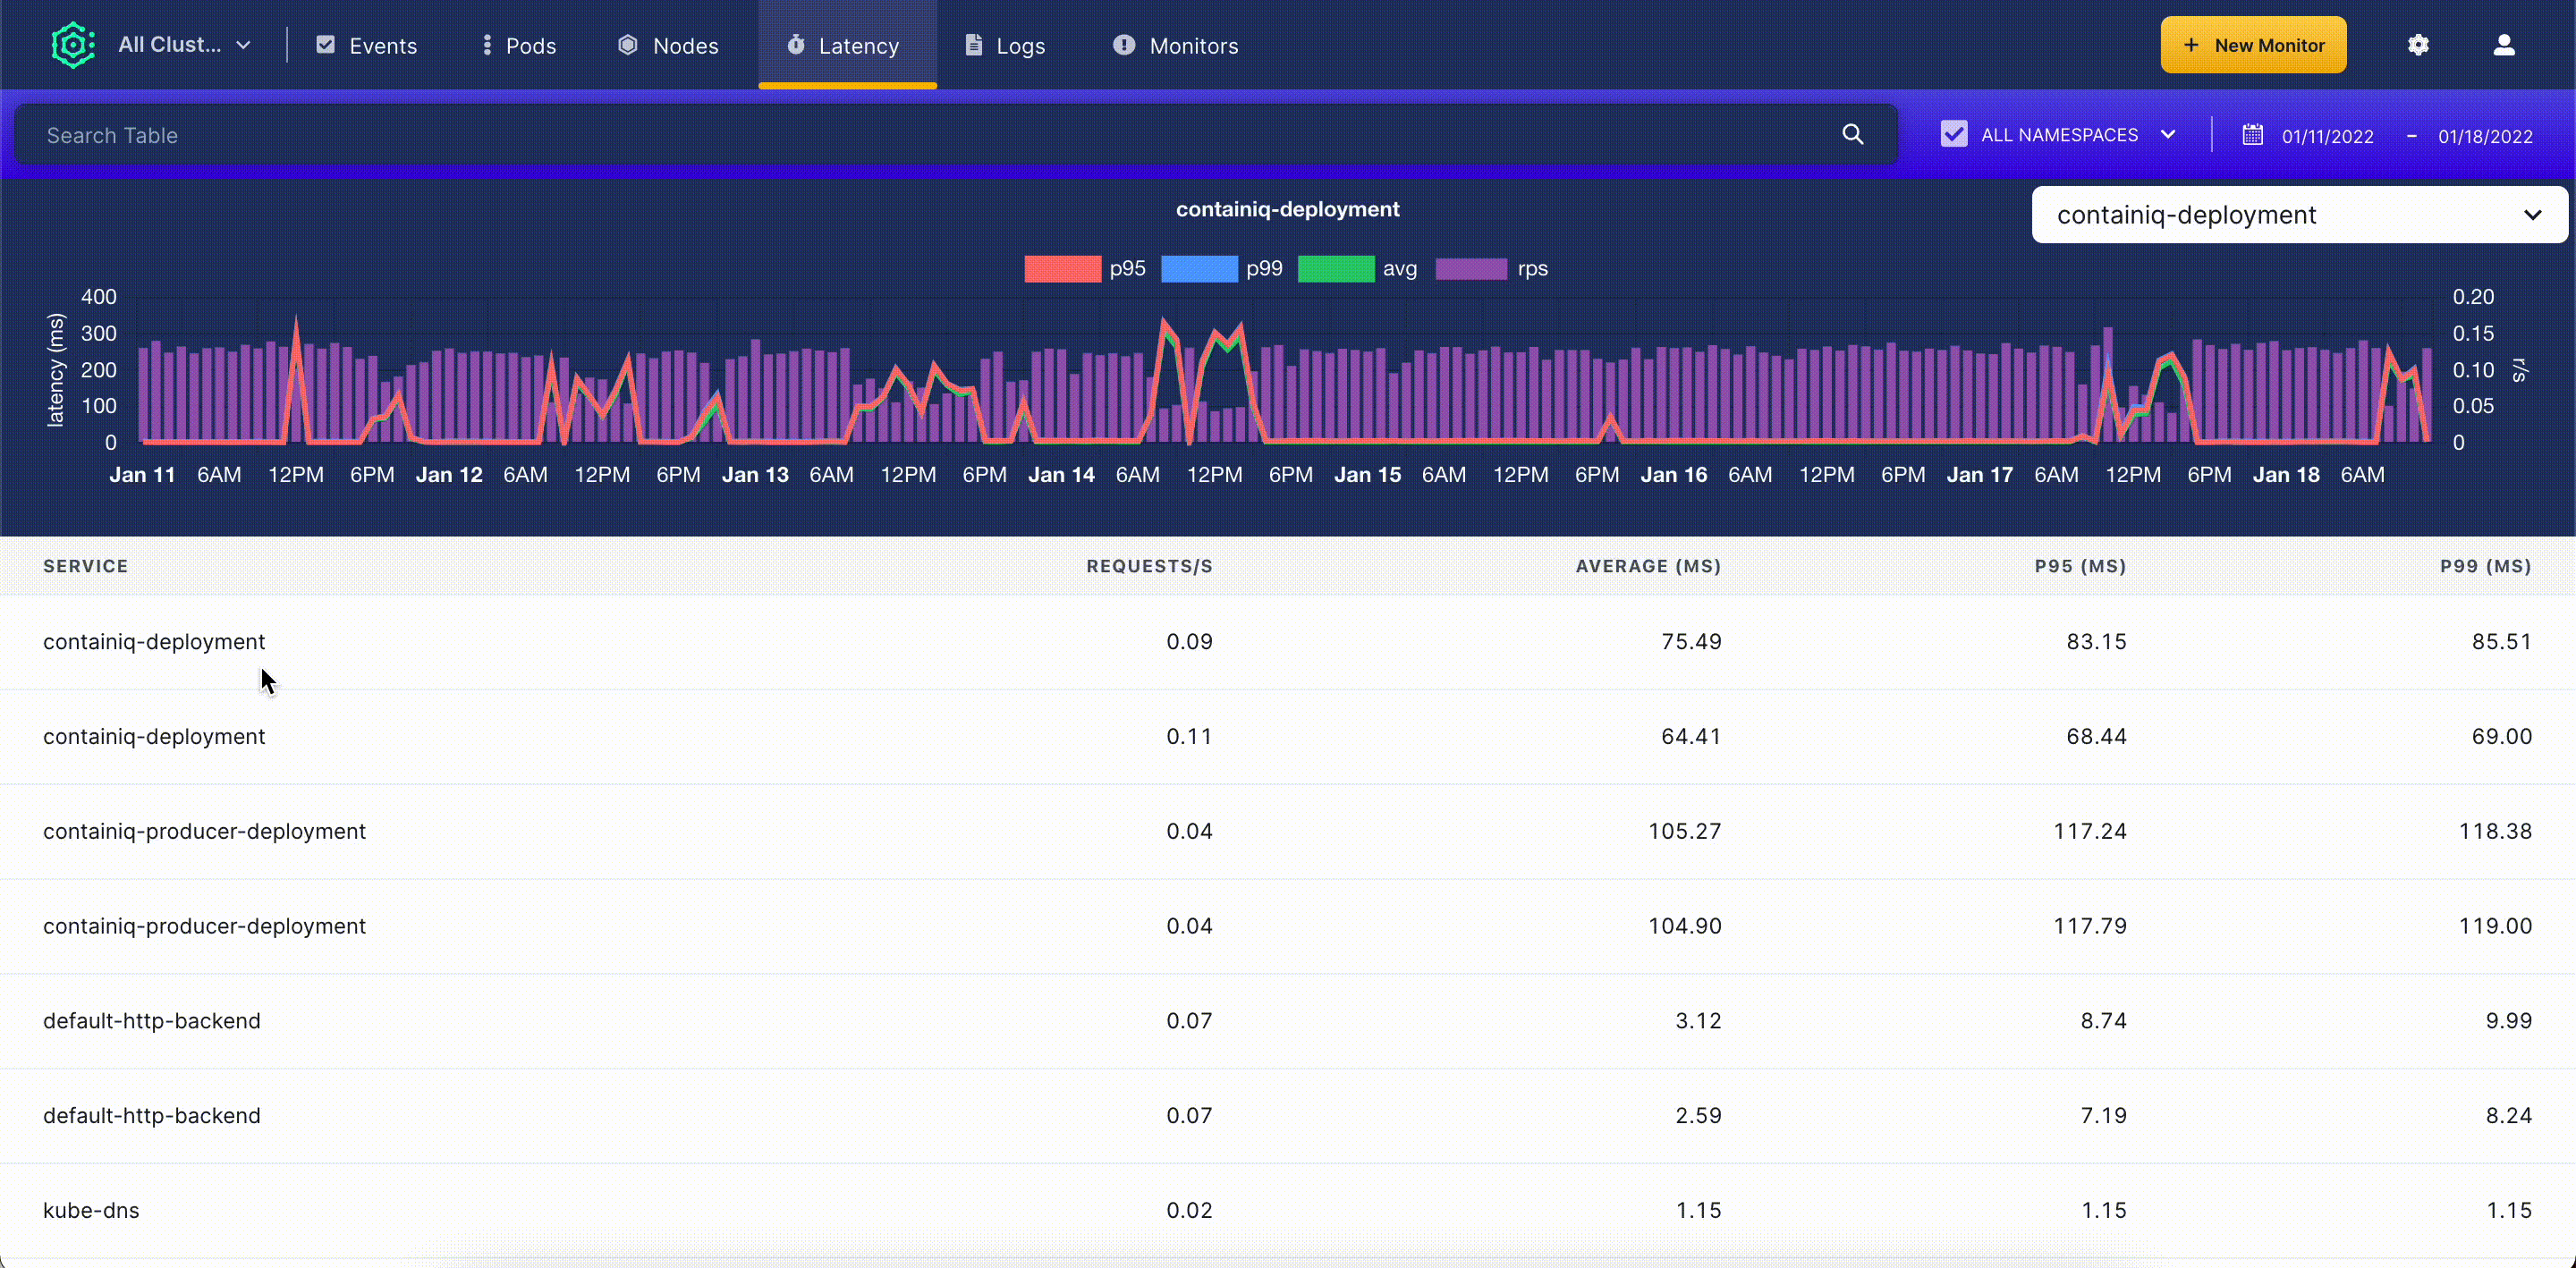The width and height of the screenshot is (2576, 1268).
Task: Select default-http-backend row with 2.59 average
Action: point(1288,1116)
